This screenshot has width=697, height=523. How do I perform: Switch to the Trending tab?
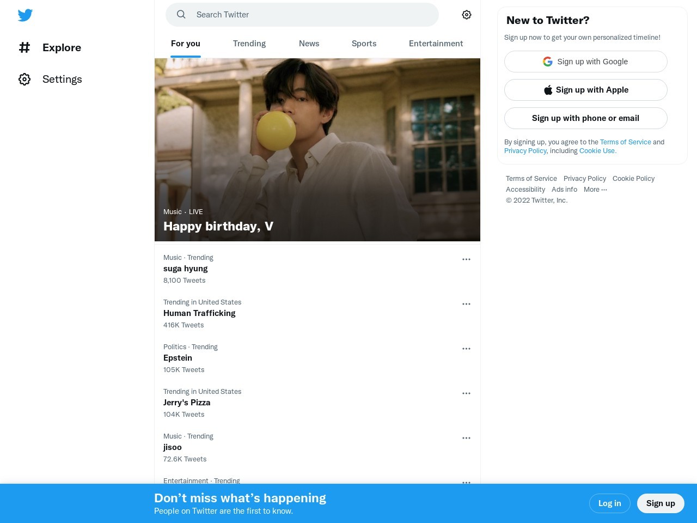click(x=249, y=44)
